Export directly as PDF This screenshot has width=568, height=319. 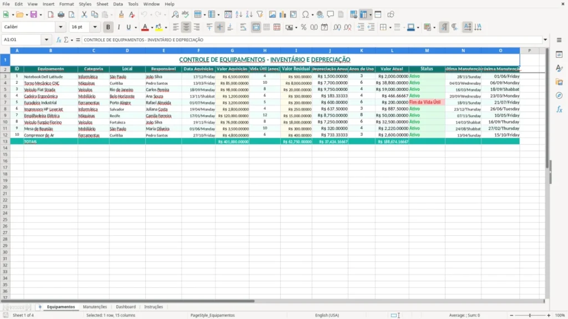click(x=50, y=14)
